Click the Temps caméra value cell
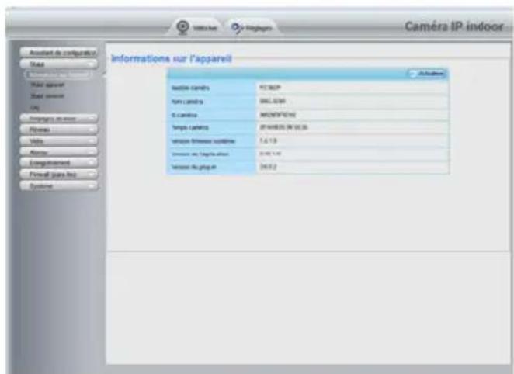 (353, 127)
